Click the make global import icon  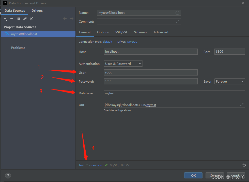pyautogui.click(x=32, y=19)
